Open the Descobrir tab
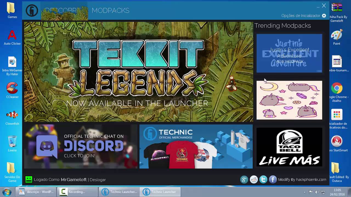Screen dimensions: 351x197 (64, 11)
